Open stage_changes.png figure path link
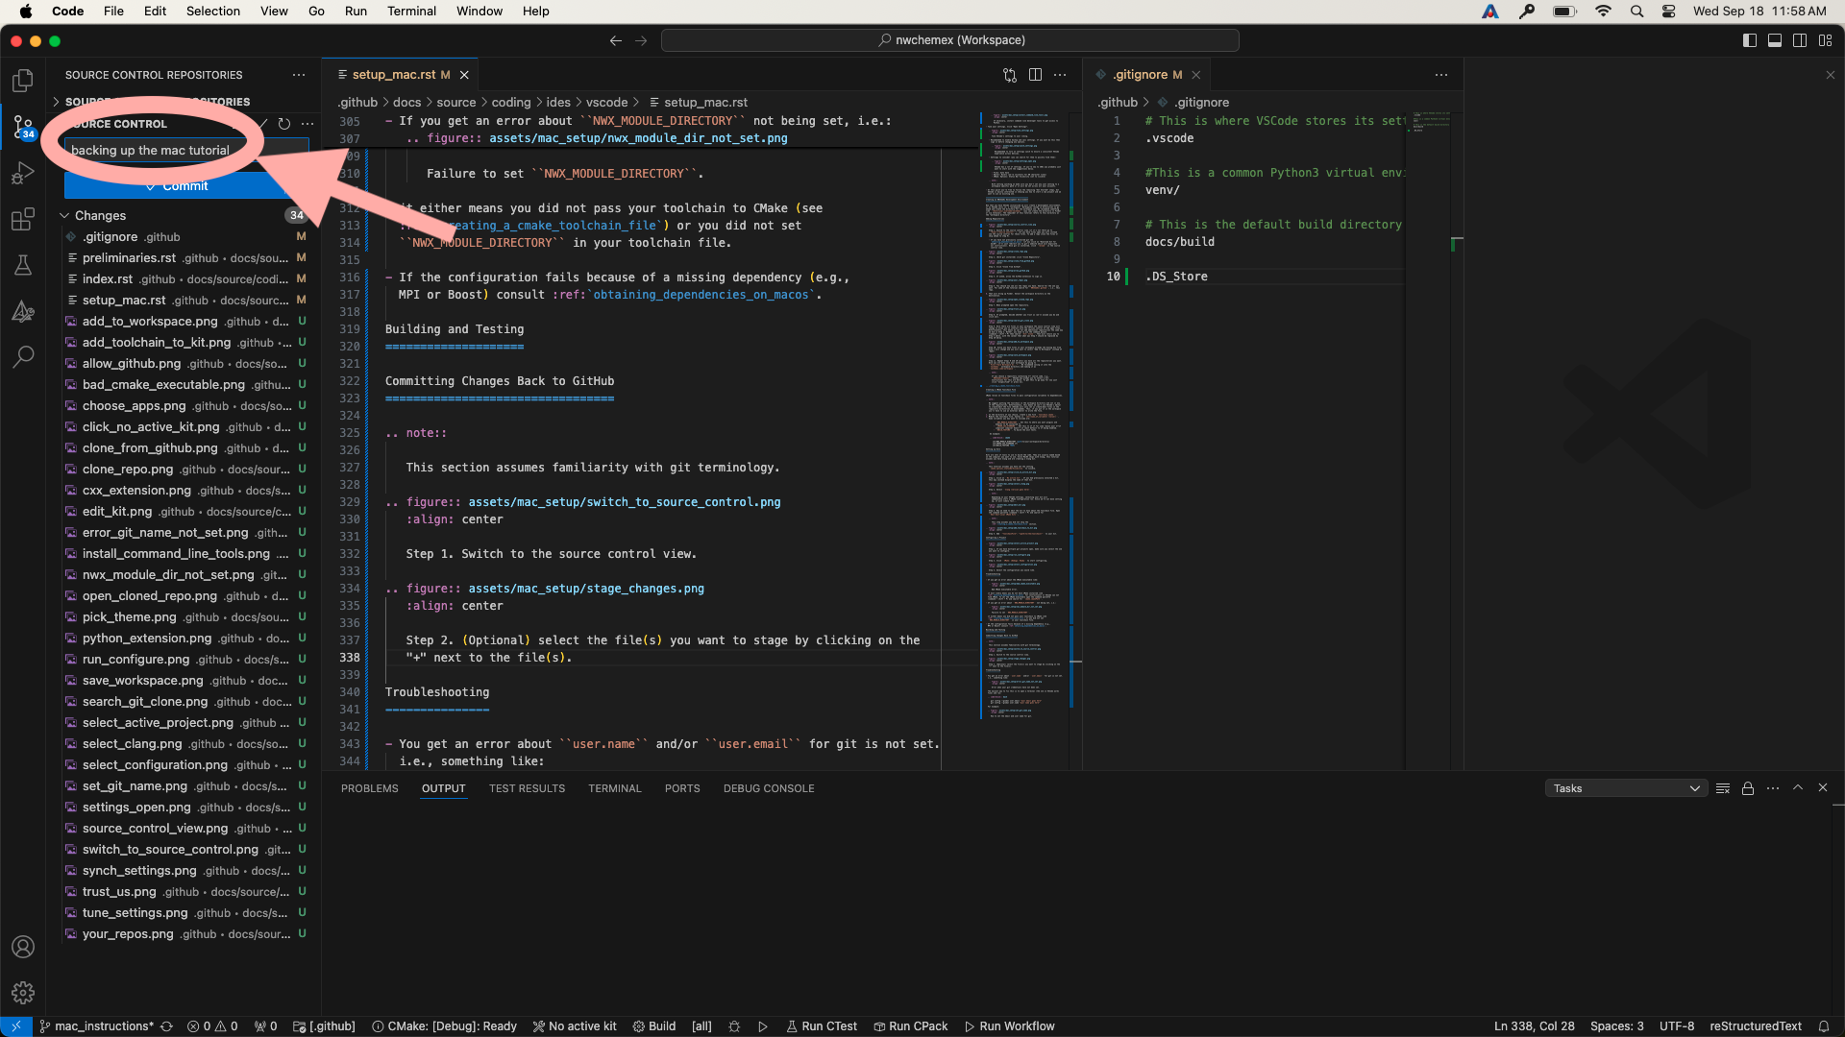Image resolution: width=1845 pixels, height=1037 pixels. [585, 589]
